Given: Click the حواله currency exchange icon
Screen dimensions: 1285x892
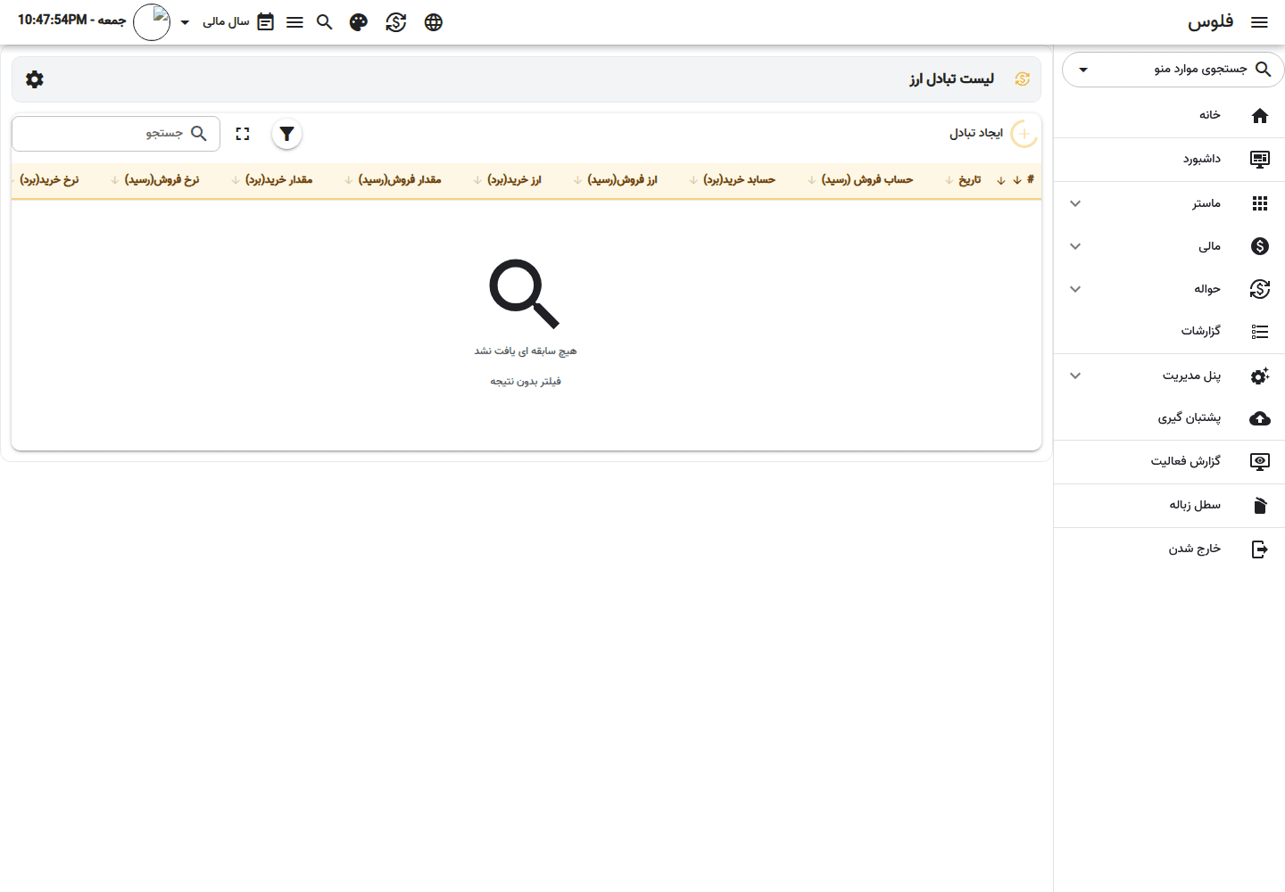Looking at the screenshot, I should [1260, 289].
